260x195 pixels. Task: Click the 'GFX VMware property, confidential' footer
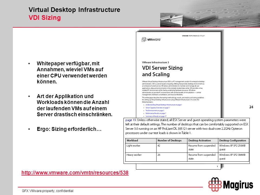[x=48, y=191]
